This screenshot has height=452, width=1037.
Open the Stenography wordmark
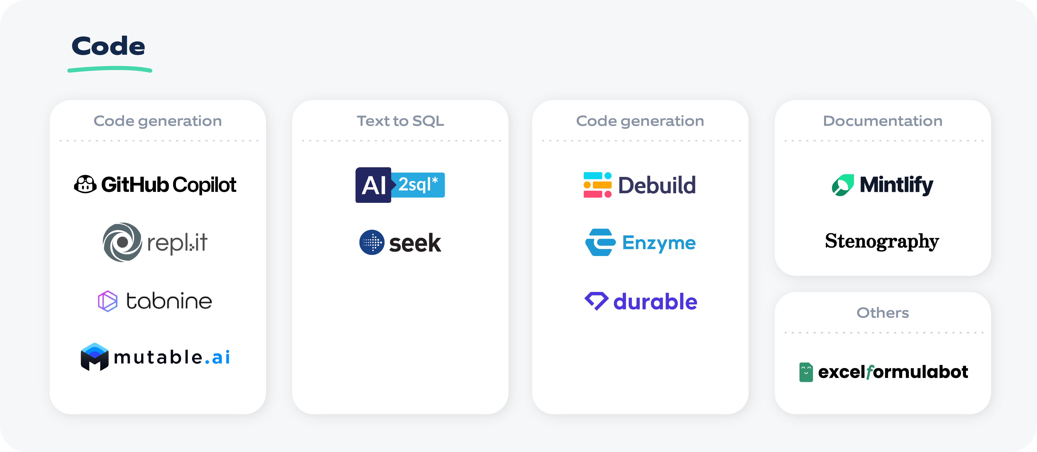click(x=882, y=241)
